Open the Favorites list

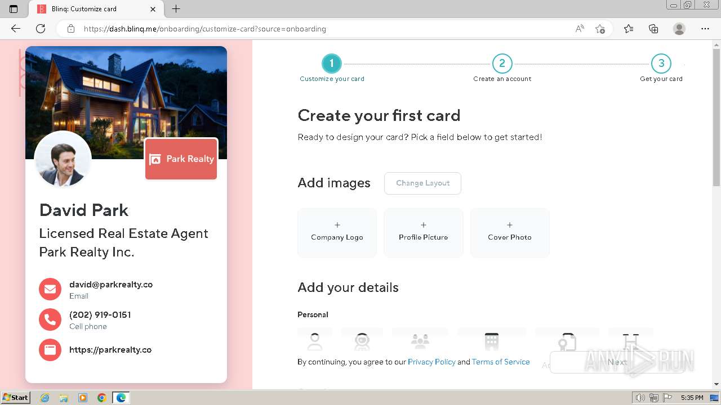[x=629, y=29]
